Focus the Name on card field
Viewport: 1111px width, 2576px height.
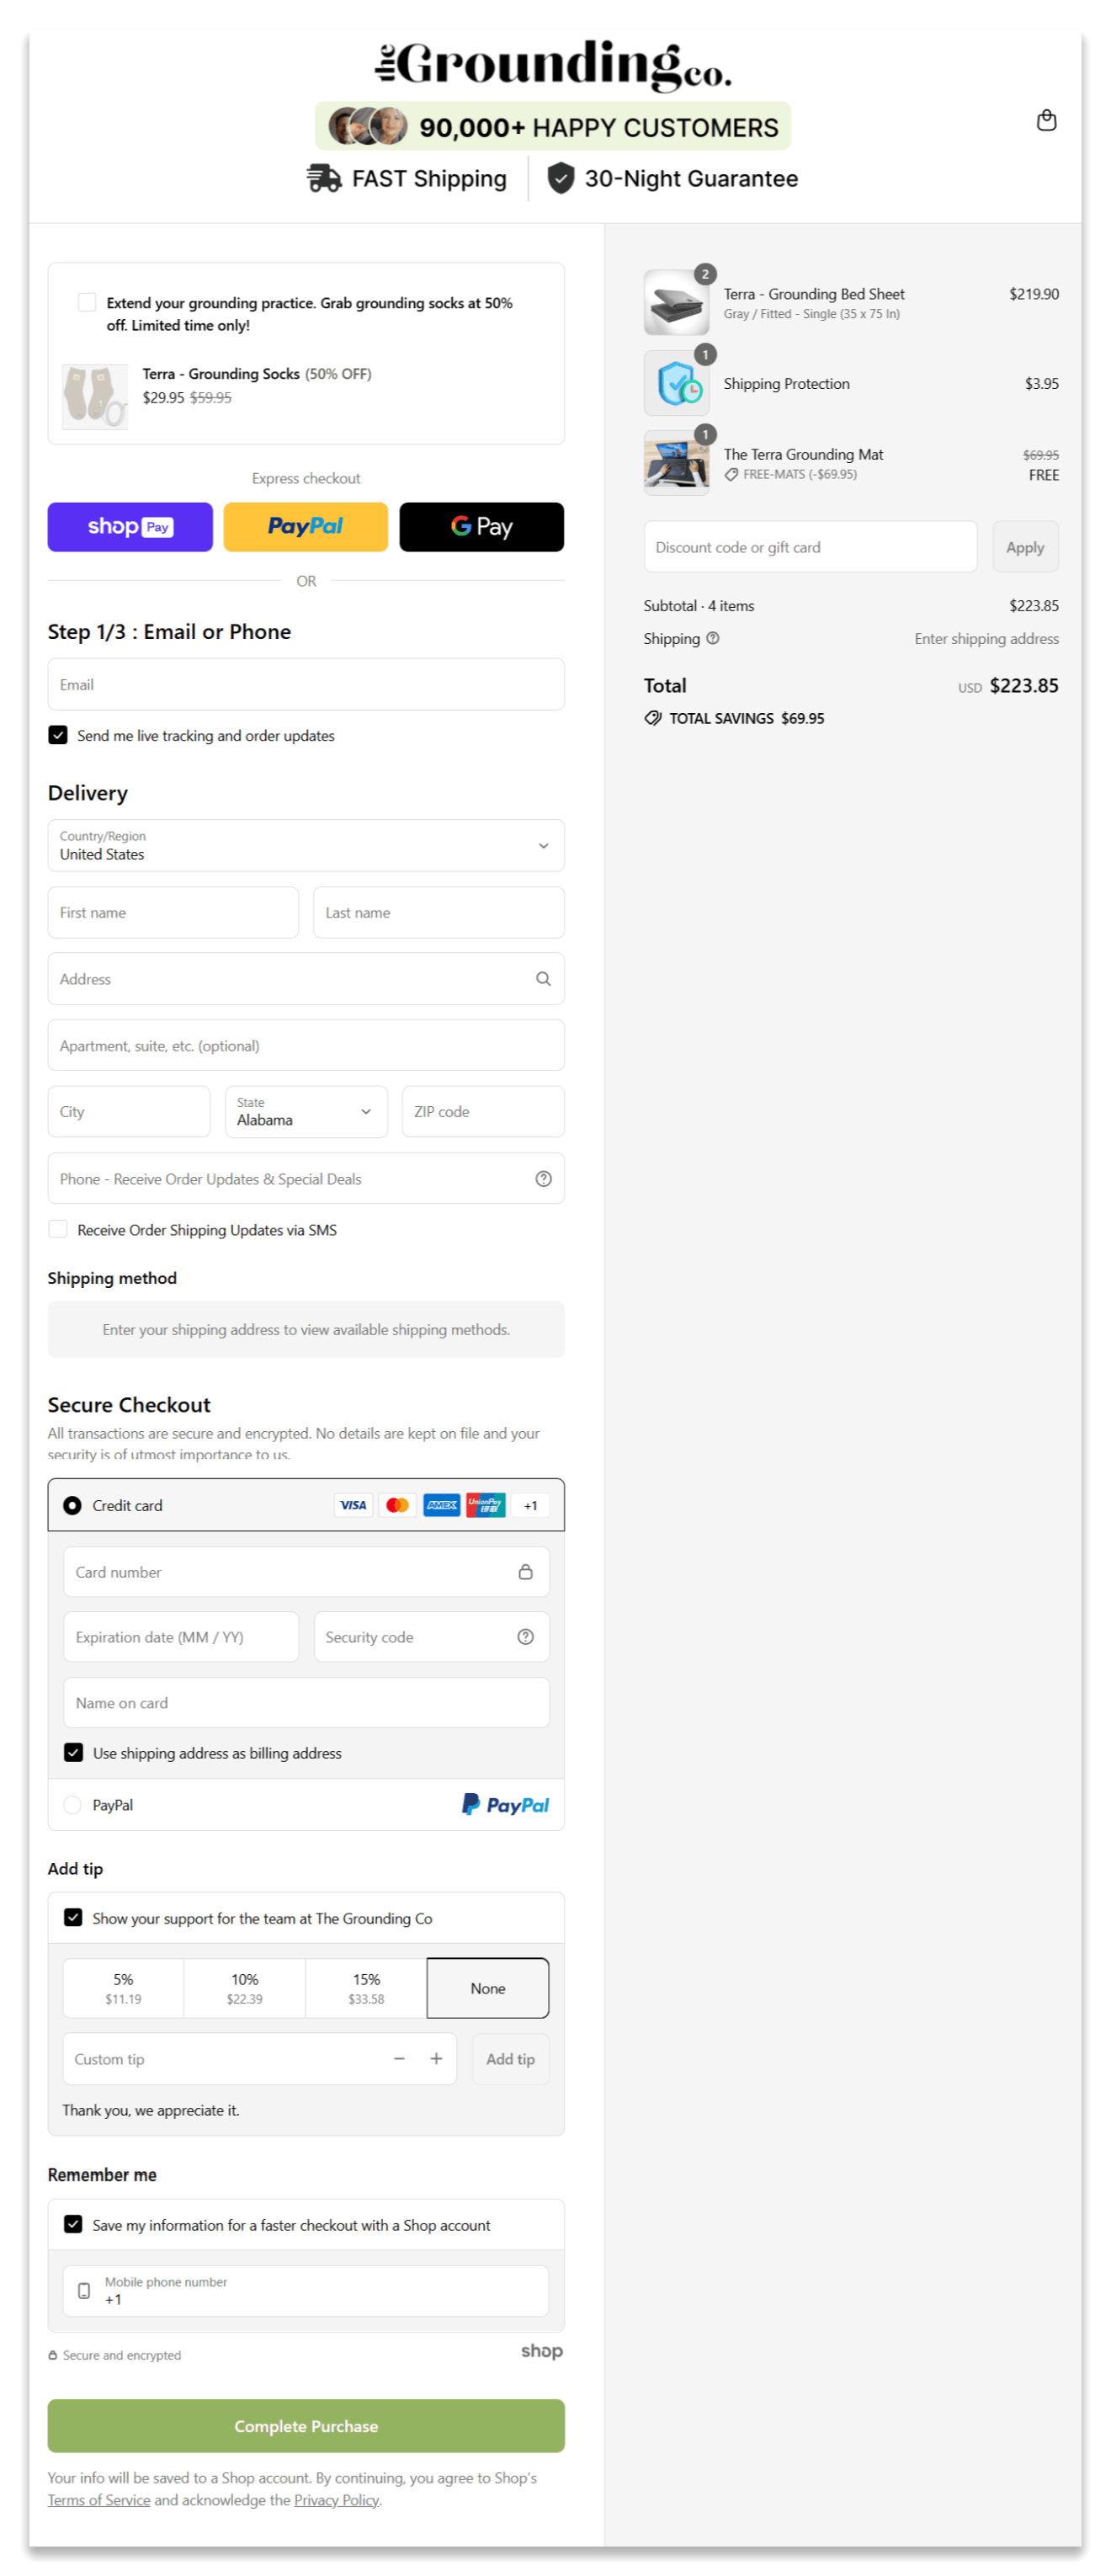pyautogui.click(x=306, y=1702)
